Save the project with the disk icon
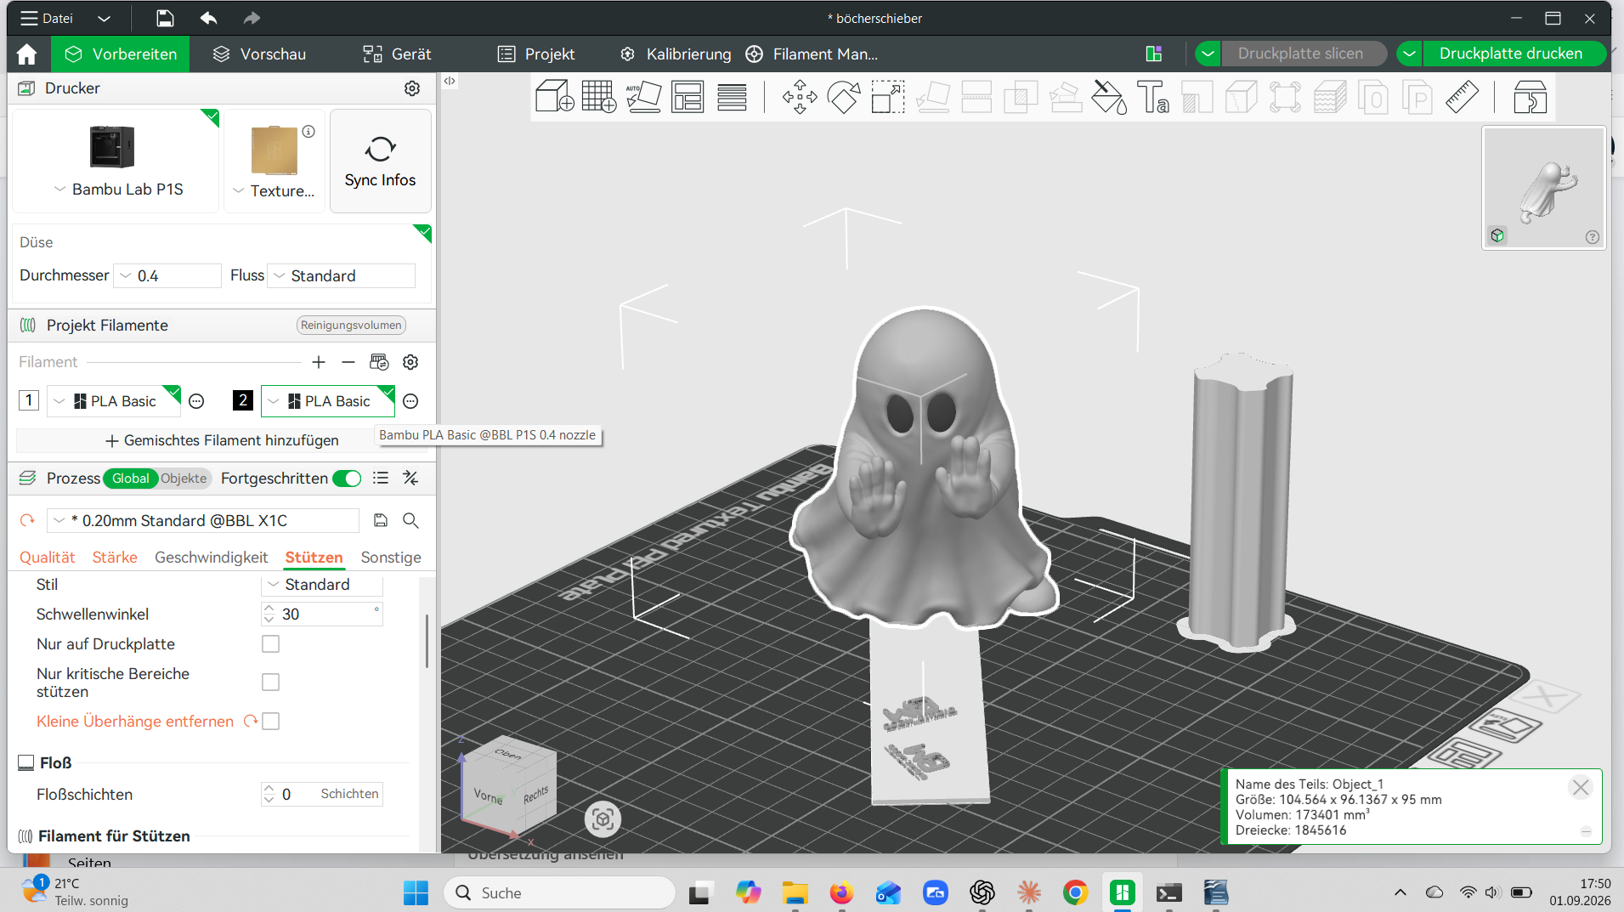Image resolution: width=1624 pixels, height=912 pixels. 165,18
